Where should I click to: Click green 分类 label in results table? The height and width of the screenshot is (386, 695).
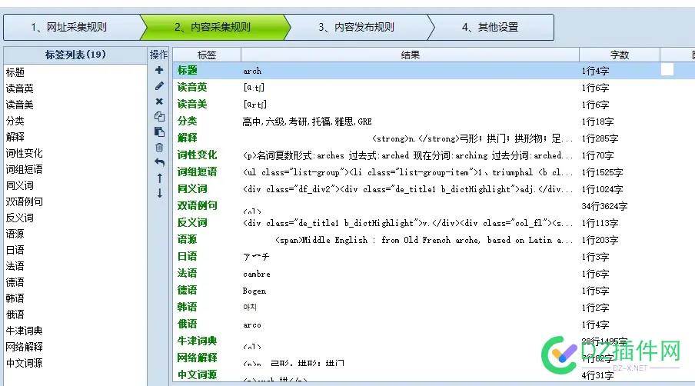coord(187,121)
